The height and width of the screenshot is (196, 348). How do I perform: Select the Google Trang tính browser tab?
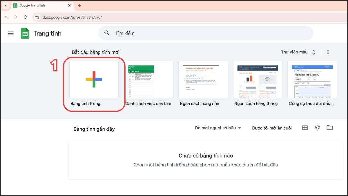click(x=42, y=6)
